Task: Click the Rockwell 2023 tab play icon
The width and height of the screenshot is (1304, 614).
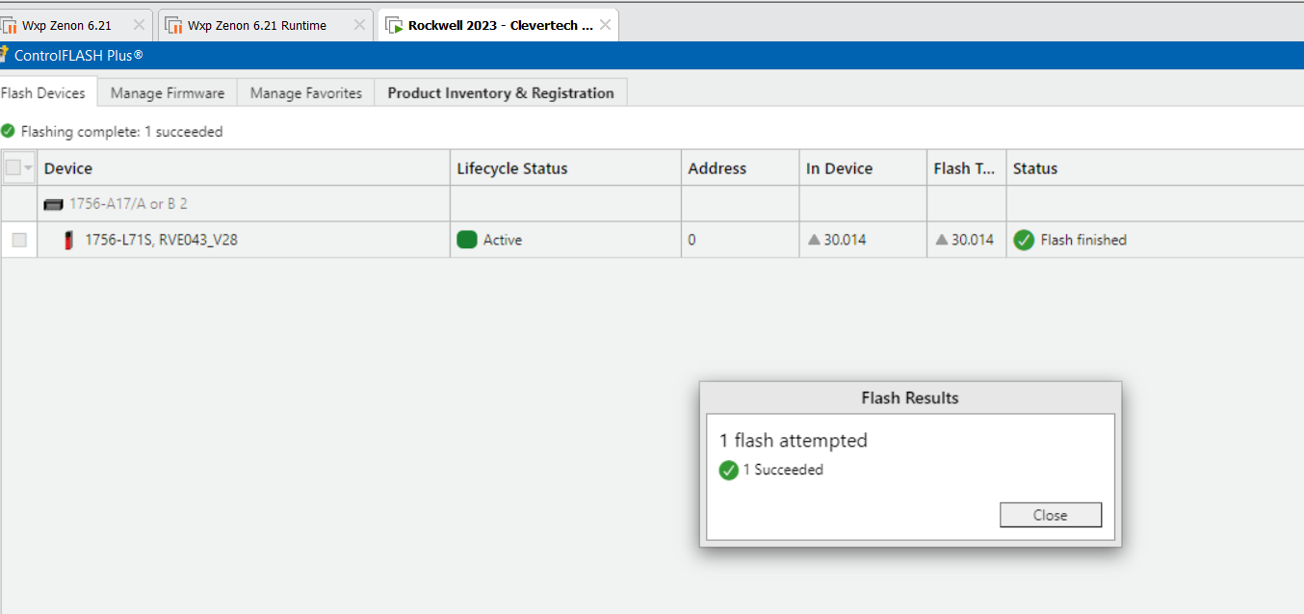Action: pyautogui.click(x=394, y=26)
